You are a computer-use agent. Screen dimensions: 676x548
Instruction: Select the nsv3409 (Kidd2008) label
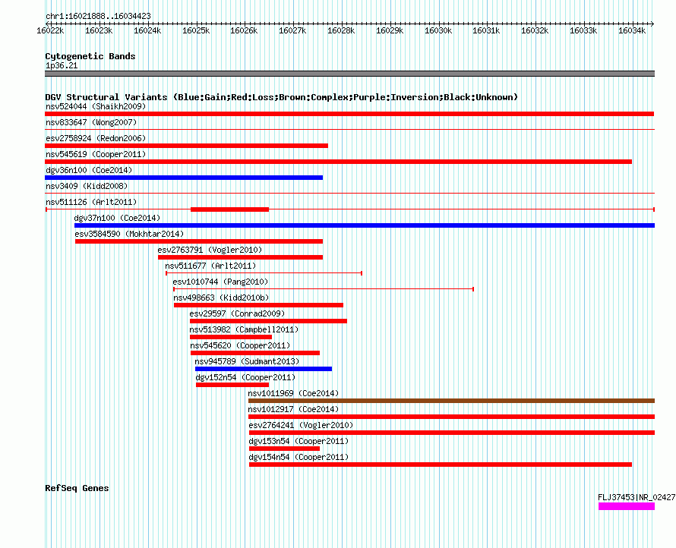(87, 186)
